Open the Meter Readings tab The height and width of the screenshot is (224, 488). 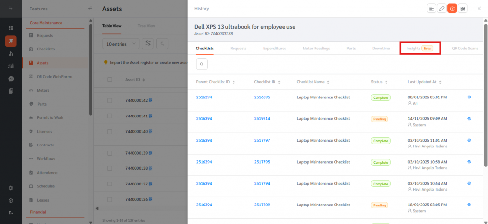click(316, 48)
